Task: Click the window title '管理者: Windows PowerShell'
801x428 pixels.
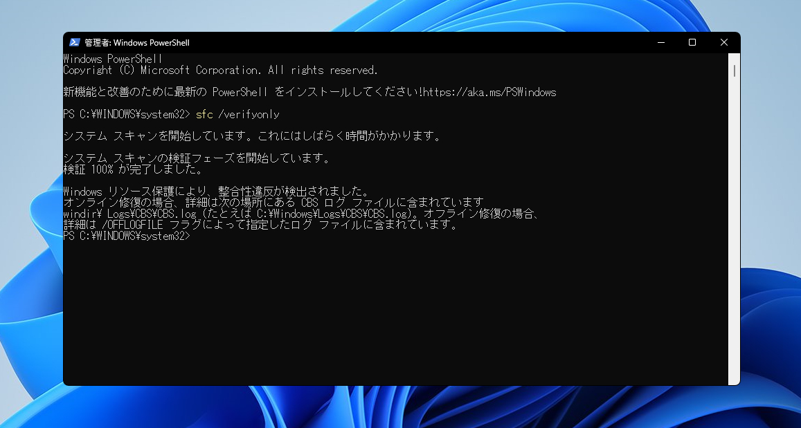Action: tap(137, 43)
